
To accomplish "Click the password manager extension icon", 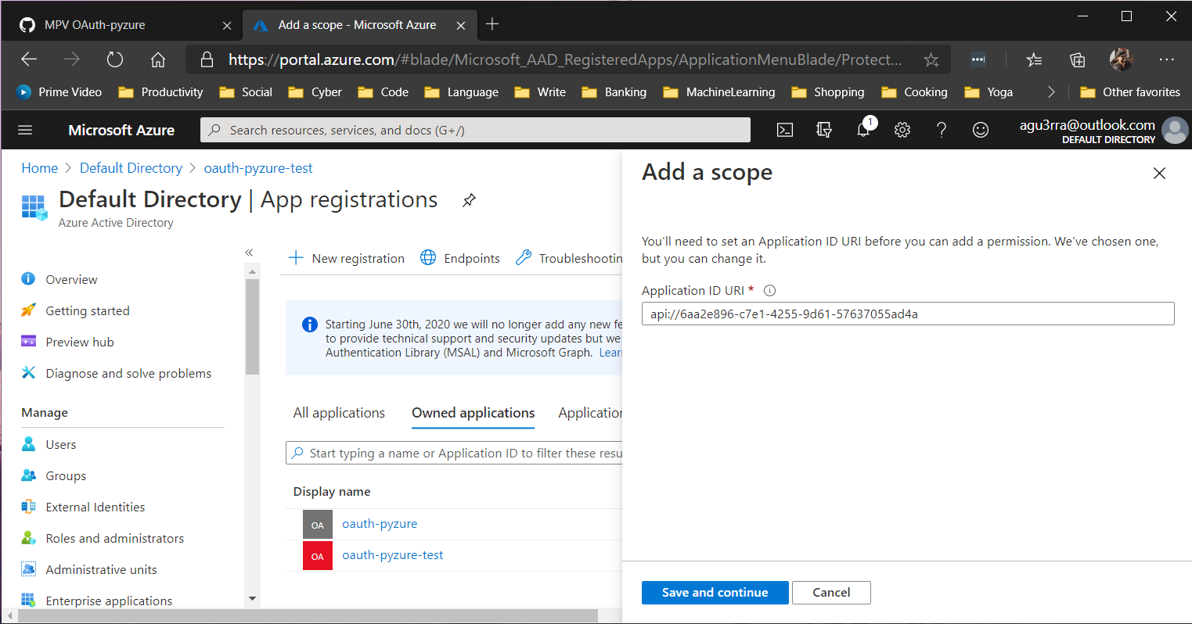I will pyautogui.click(x=978, y=59).
